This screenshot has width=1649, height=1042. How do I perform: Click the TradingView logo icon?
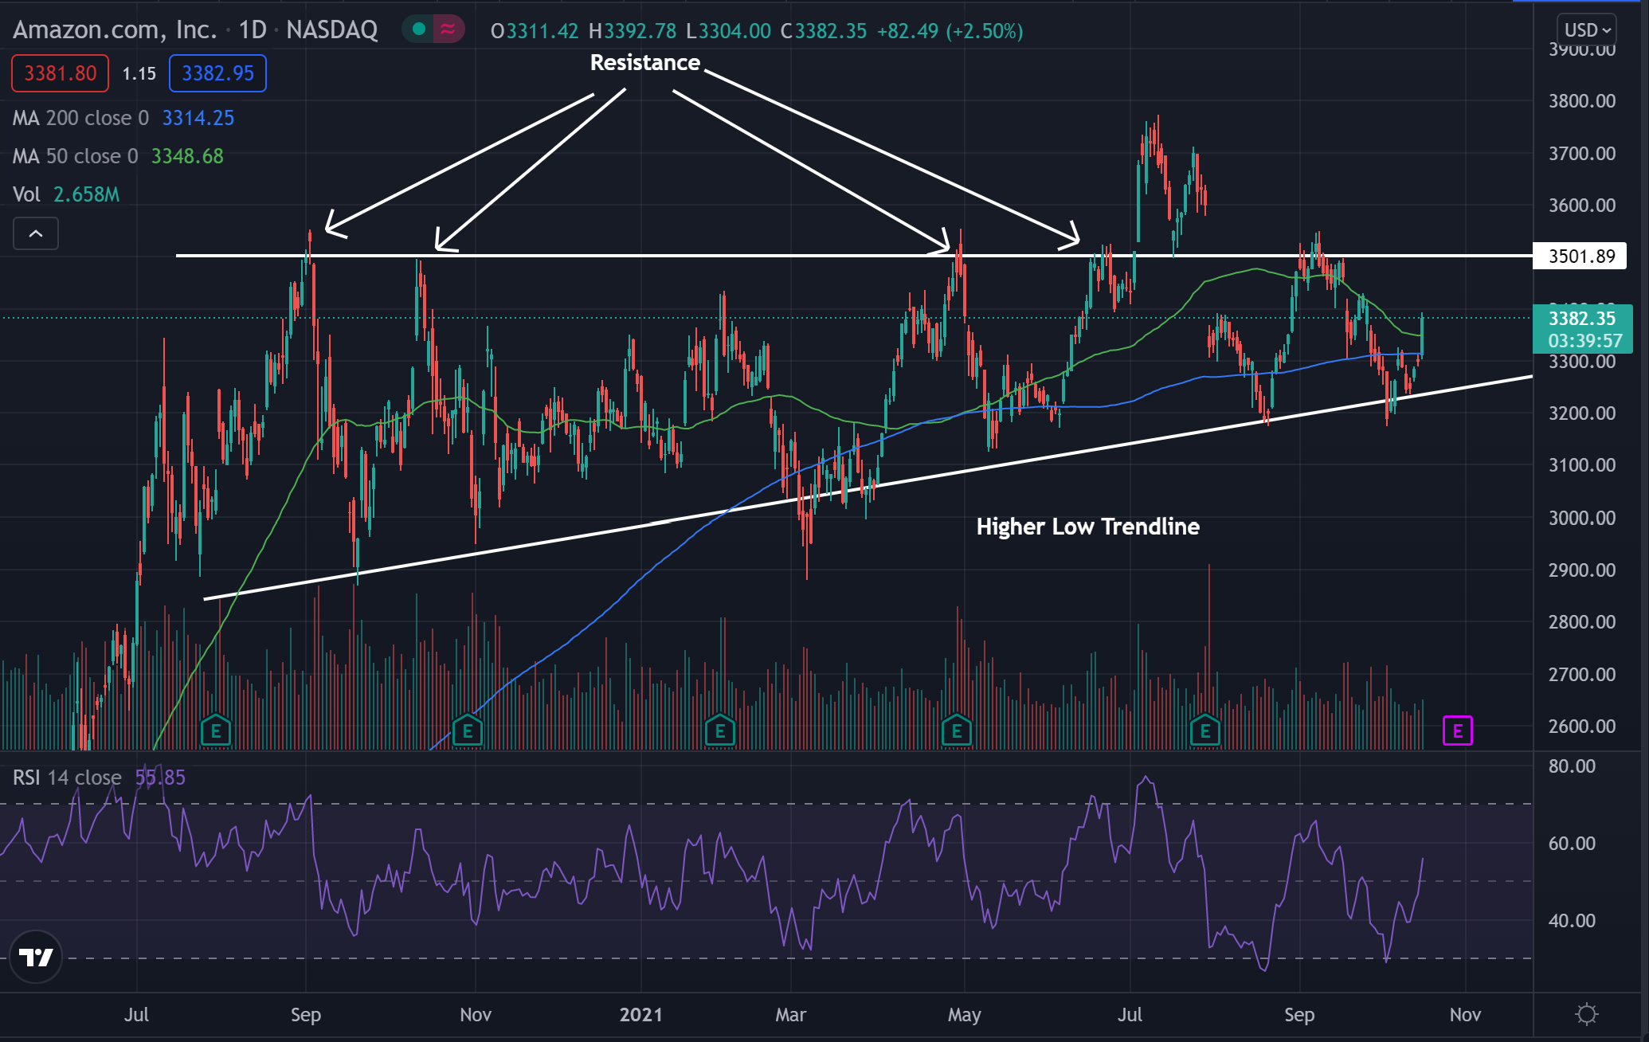(x=36, y=956)
